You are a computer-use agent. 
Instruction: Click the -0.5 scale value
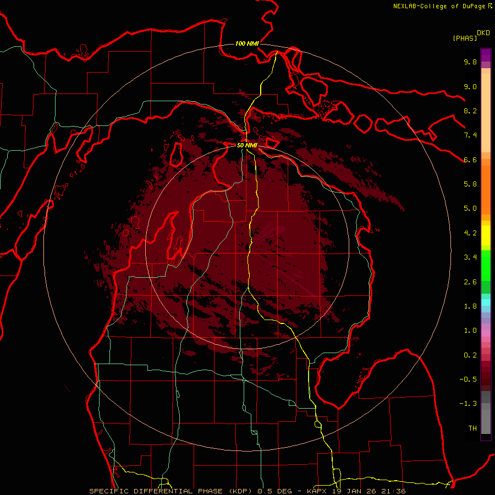pos(468,380)
